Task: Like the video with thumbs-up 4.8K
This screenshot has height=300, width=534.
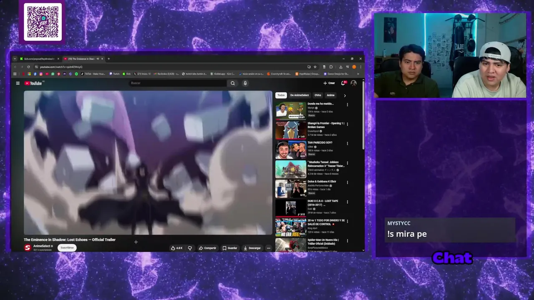Action: tap(177, 248)
